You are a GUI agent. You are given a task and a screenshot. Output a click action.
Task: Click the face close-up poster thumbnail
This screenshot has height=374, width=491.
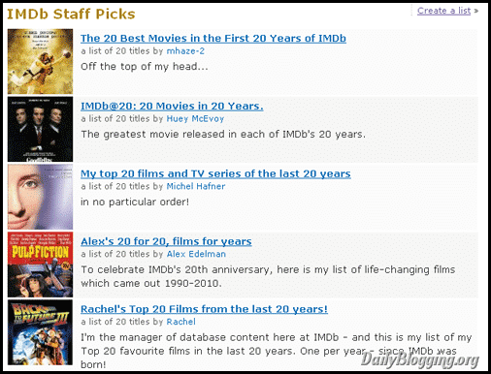coord(40,197)
